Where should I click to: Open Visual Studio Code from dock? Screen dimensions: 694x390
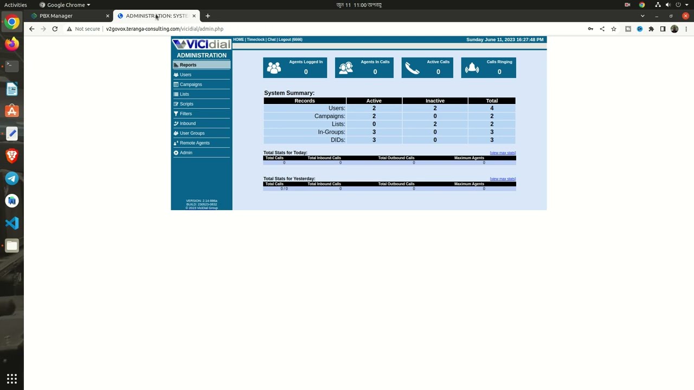point(12,223)
